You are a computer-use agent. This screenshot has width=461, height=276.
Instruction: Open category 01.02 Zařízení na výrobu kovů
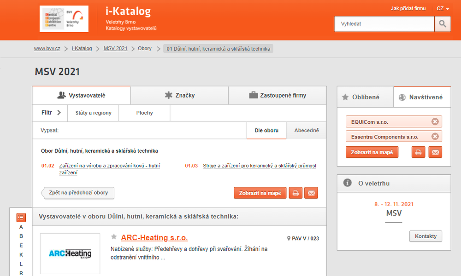(x=109, y=169)
